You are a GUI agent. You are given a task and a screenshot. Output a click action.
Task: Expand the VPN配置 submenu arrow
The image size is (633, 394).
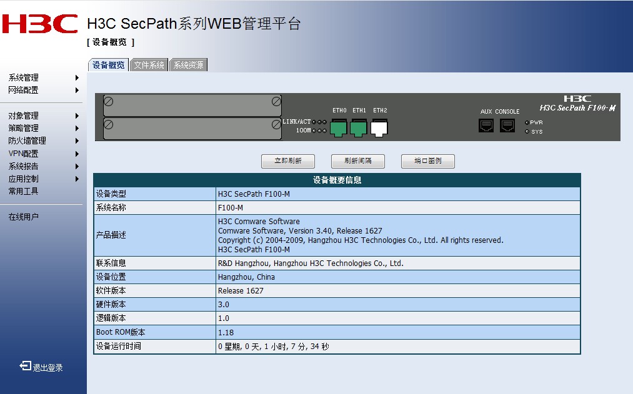77,154
